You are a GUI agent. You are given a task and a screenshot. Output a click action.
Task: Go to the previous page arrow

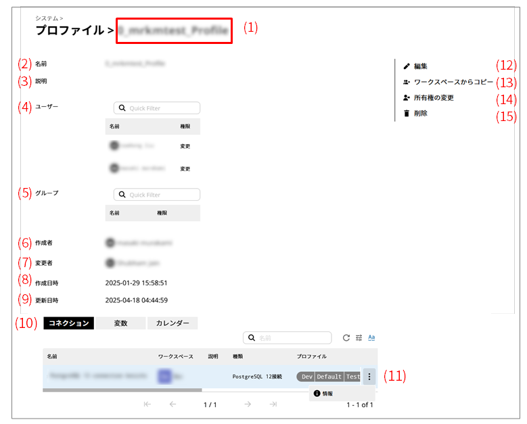pos(173,404)
